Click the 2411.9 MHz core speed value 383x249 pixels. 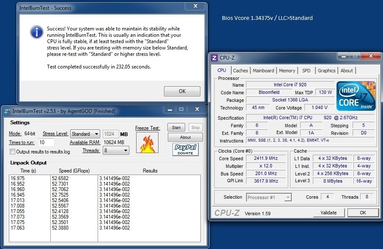(266, 158)
